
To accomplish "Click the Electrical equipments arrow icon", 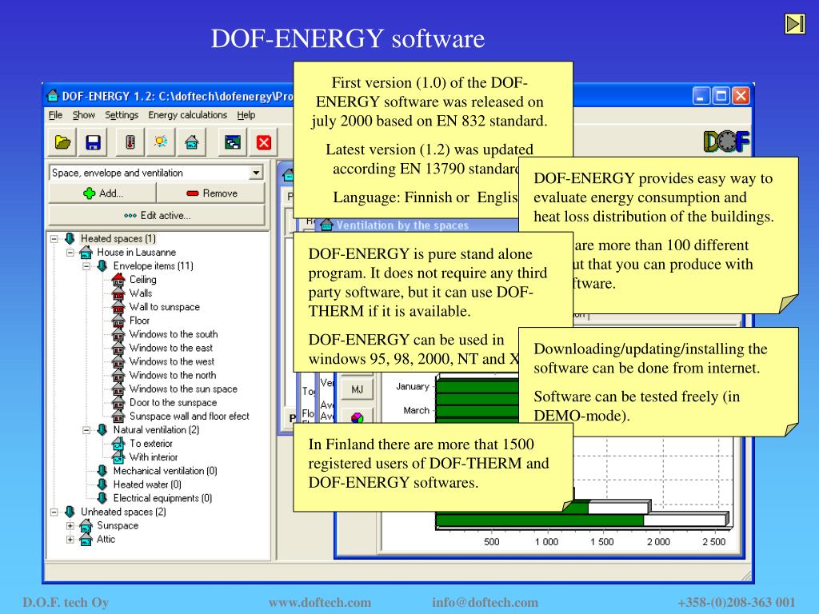I will click(102, 498).
